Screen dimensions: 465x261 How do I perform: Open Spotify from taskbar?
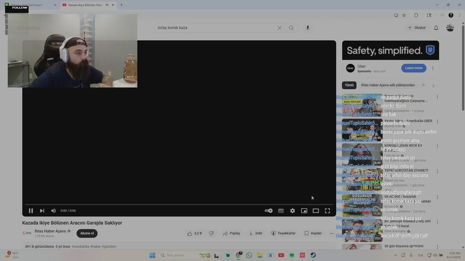click(292, 255)
